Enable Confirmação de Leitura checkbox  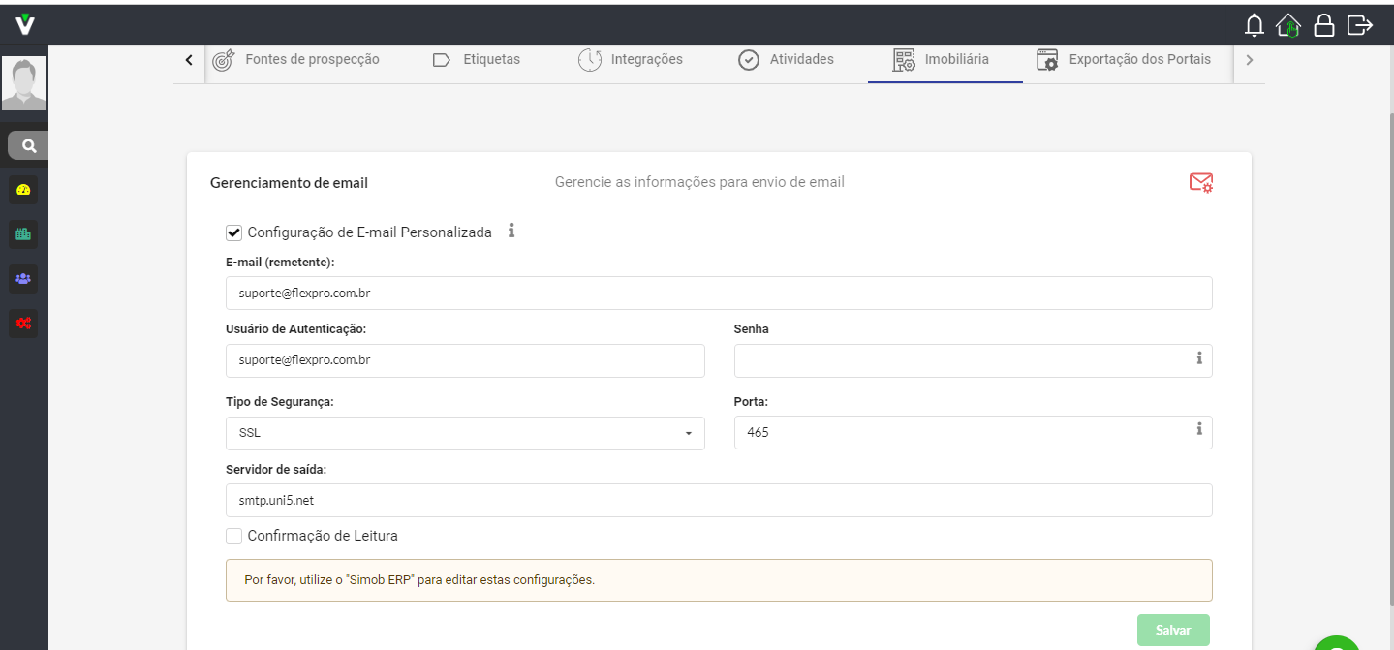click(233, 536)
